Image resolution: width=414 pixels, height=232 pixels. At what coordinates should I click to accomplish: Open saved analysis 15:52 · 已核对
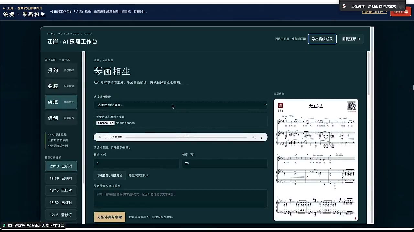(61, 203)
